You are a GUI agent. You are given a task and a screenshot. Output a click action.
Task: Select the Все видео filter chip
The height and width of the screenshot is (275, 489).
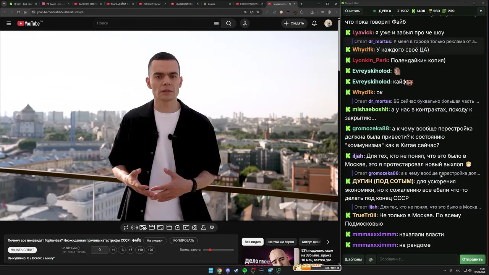tap(253, 242)
